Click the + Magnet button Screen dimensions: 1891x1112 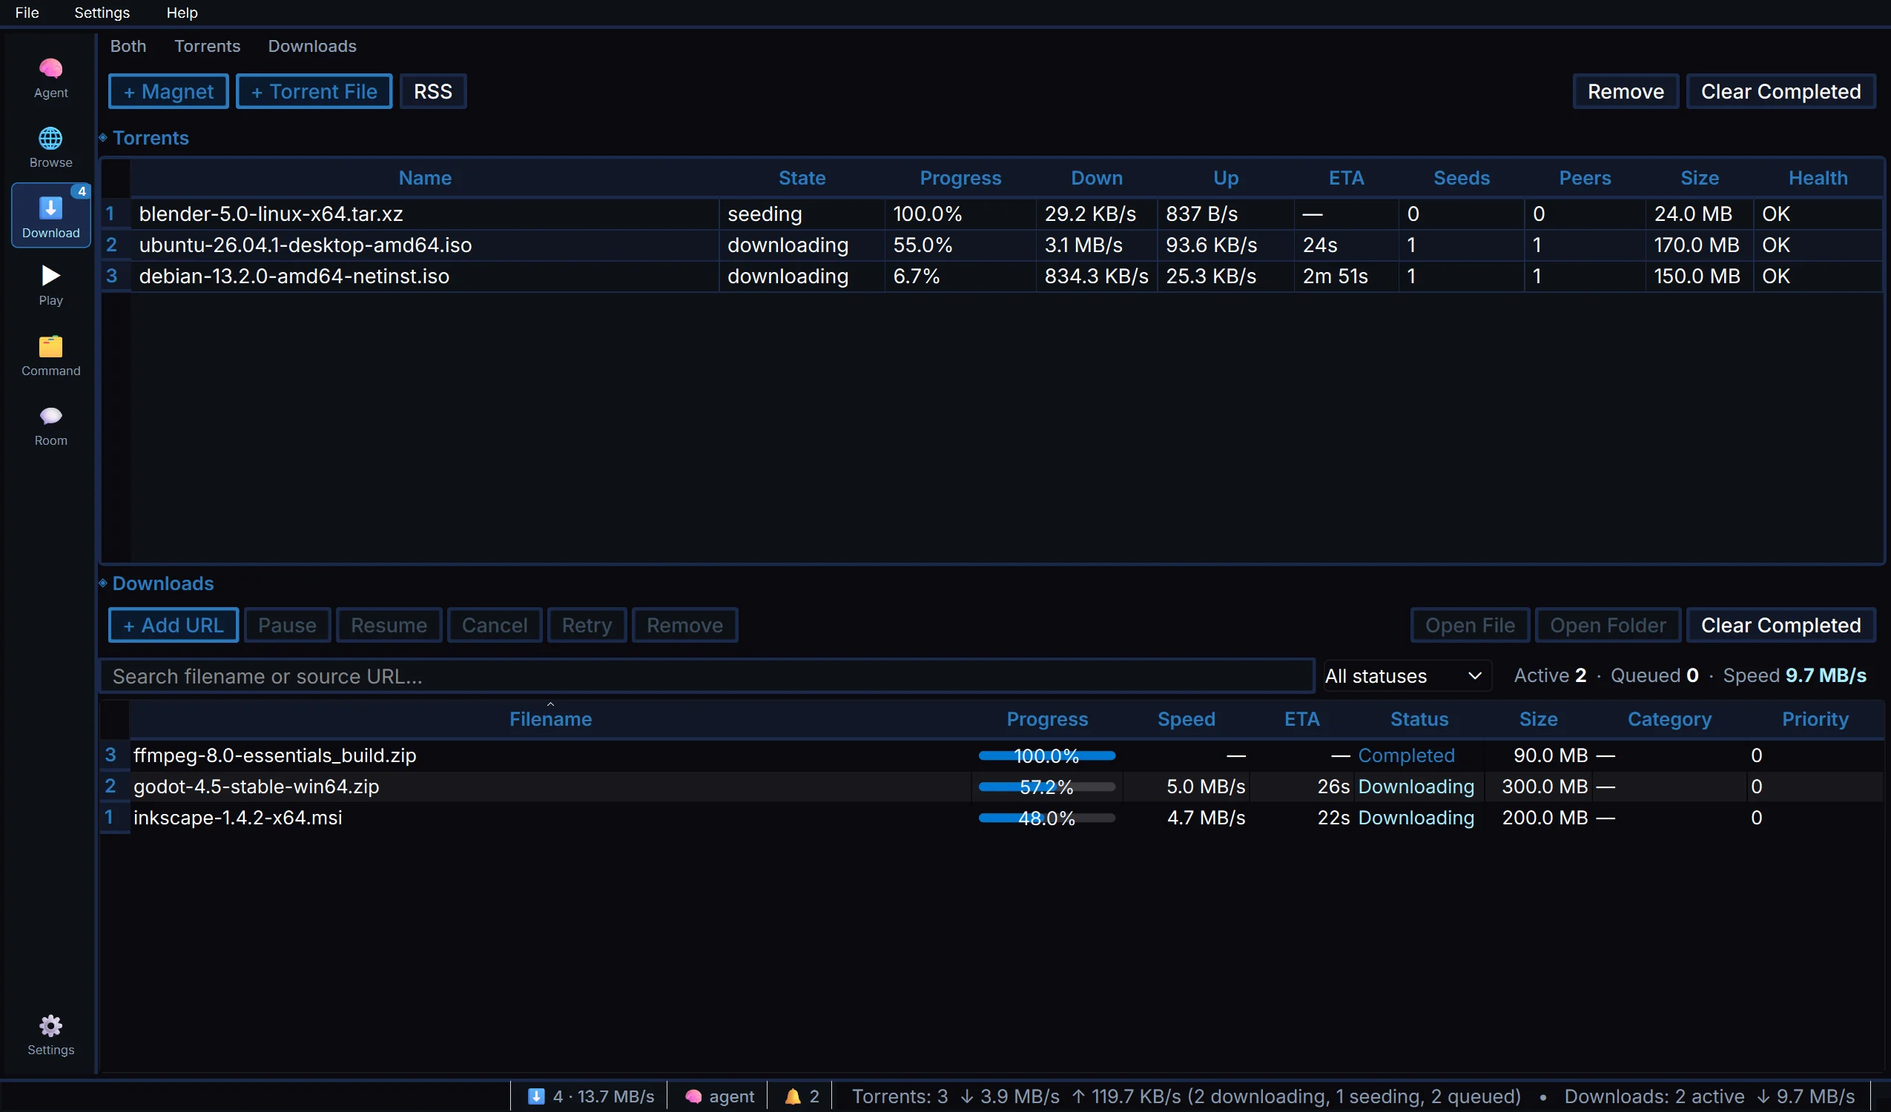coord(168,91)
